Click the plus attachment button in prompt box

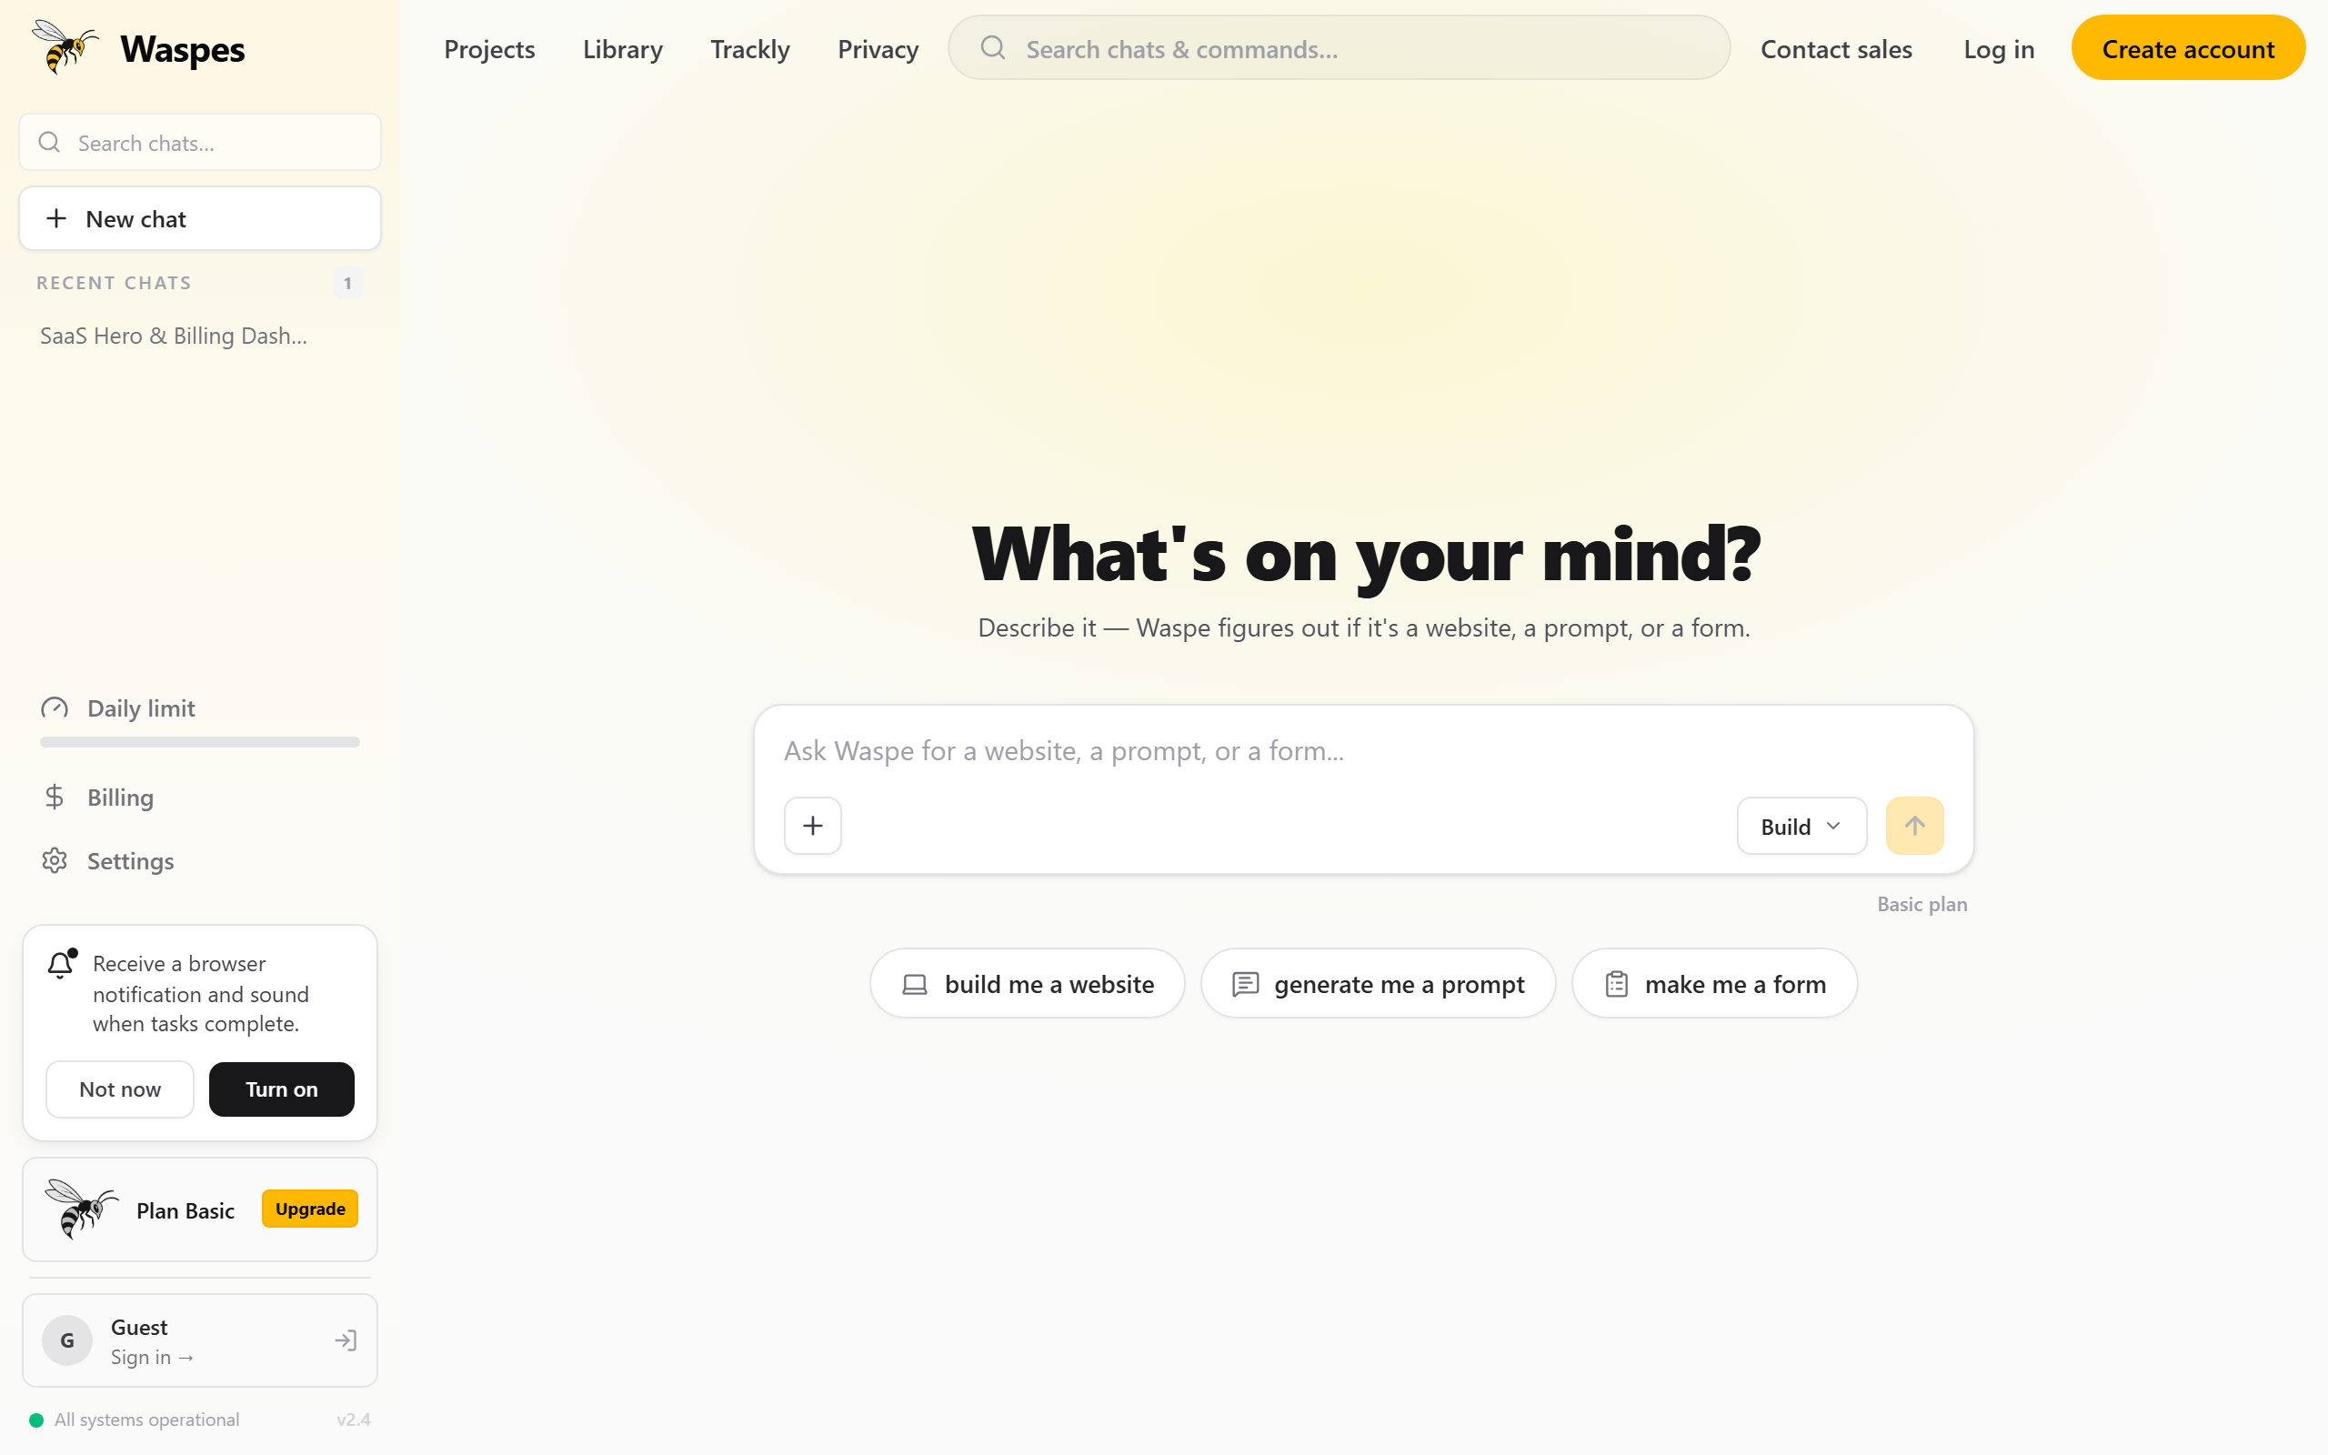pyautogui.click(x=813, y=826)
